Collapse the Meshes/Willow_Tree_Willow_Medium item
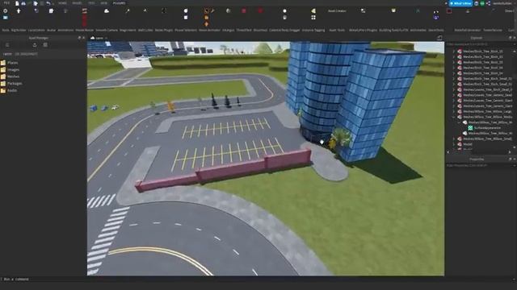517x290 pixels. coord(454,117)
